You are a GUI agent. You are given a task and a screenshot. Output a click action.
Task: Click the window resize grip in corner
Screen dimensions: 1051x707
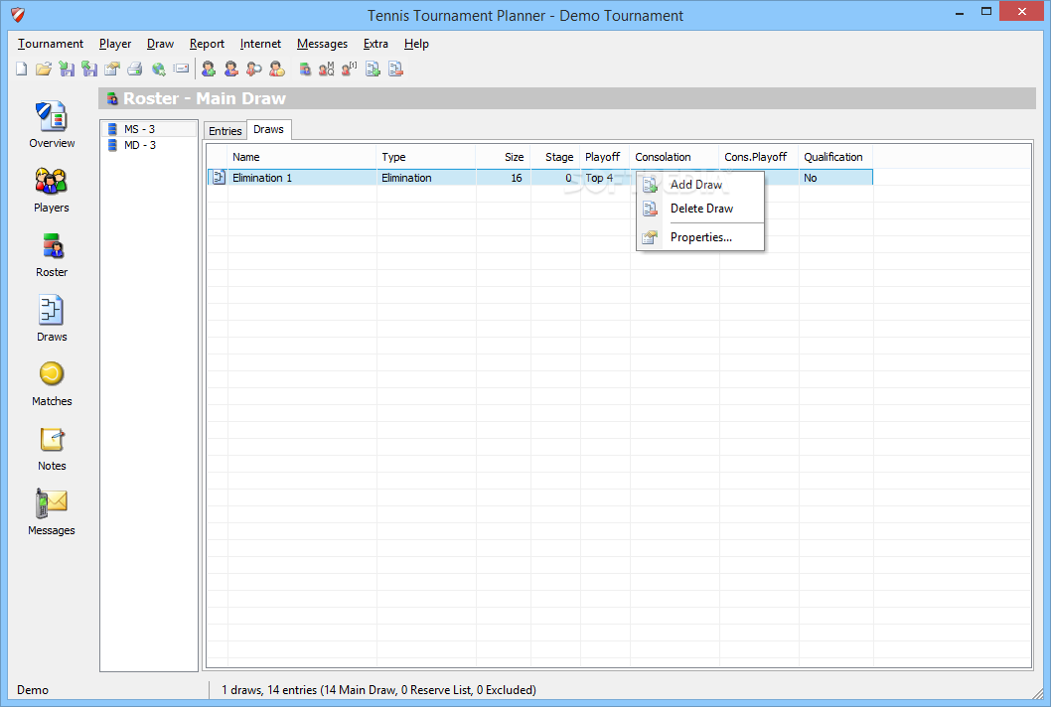(x=1038, y=694)
